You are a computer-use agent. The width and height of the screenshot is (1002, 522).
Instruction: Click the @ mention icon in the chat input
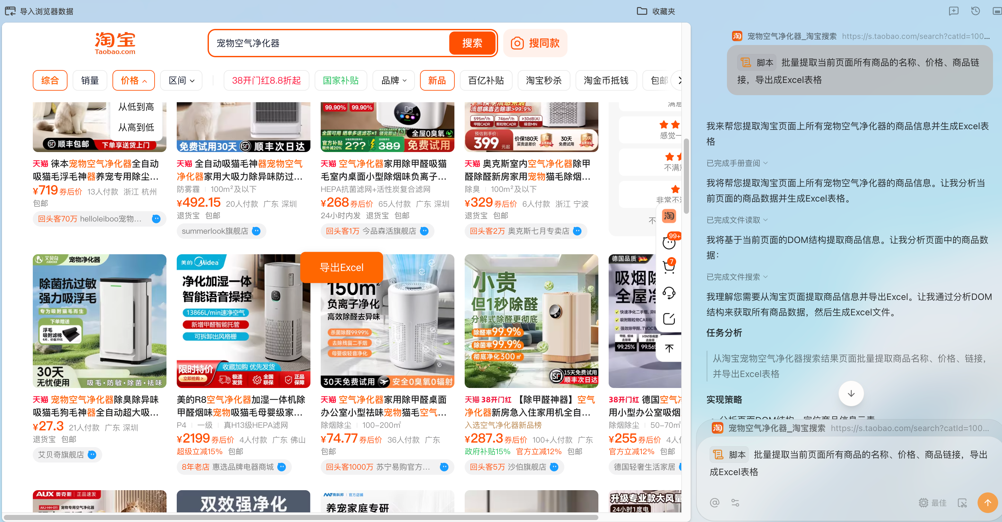click(x=715, y=502)
